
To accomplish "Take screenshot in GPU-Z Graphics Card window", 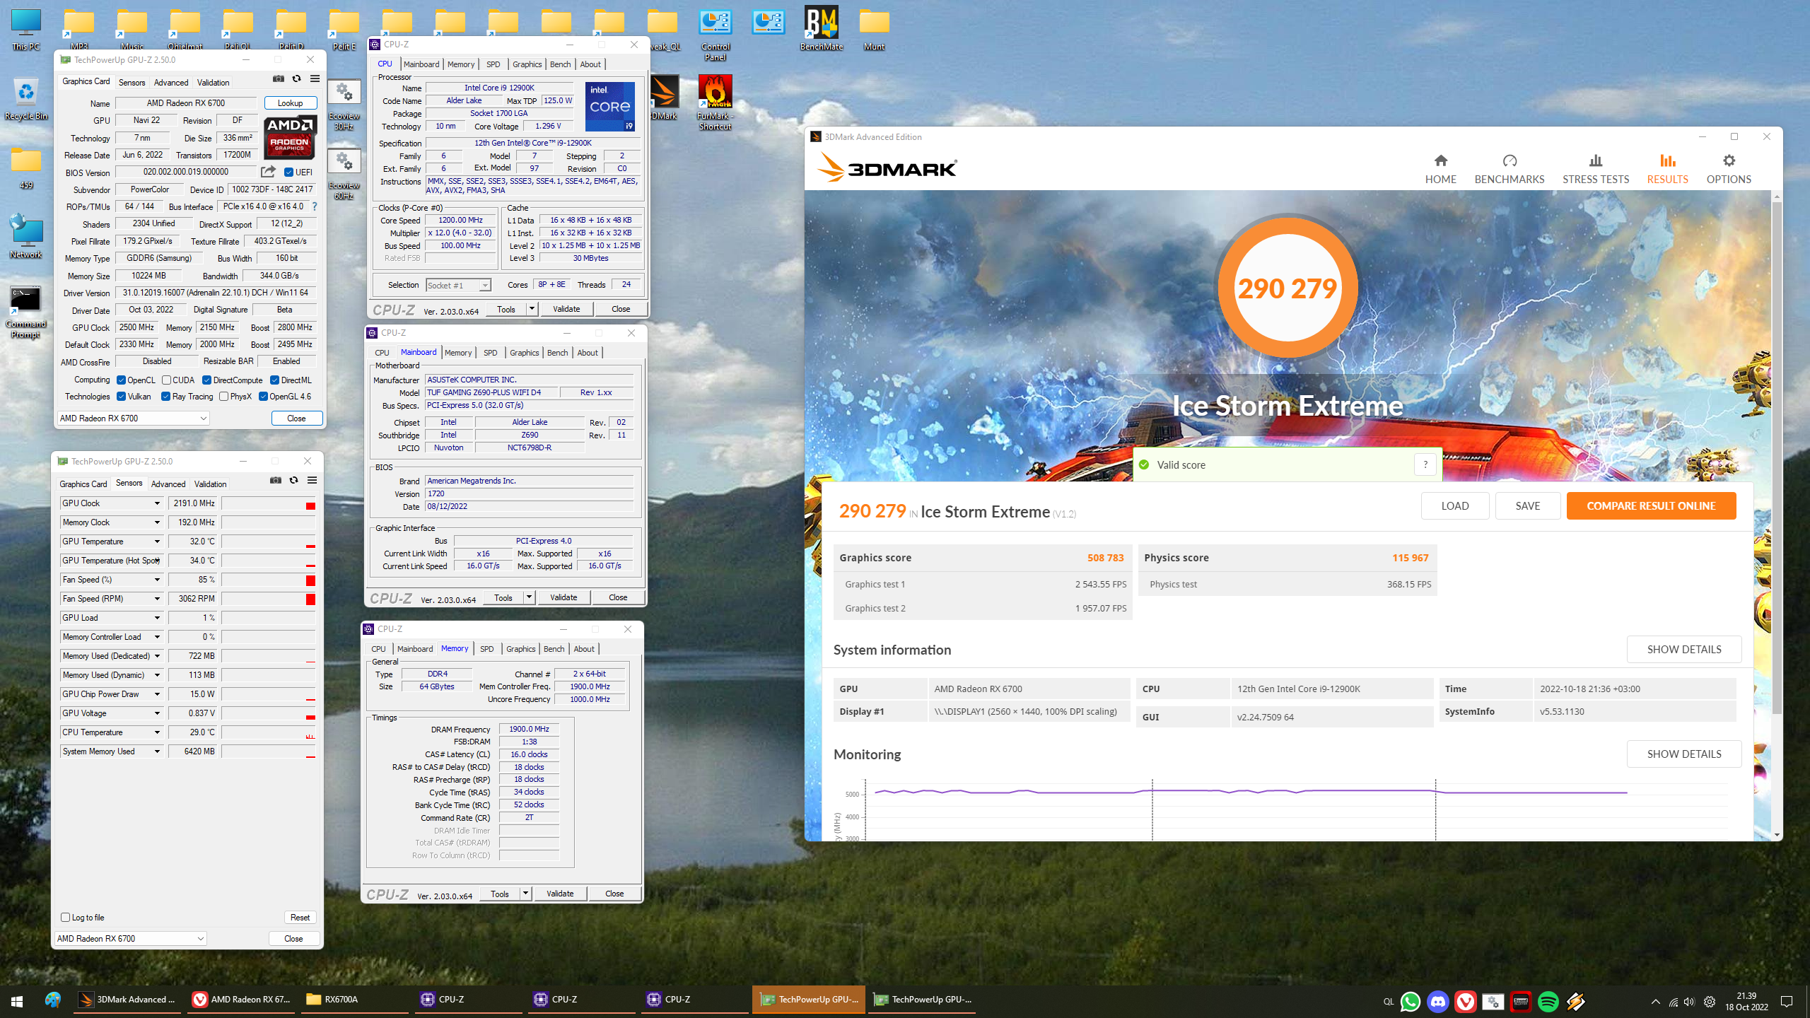I will pos(279,79).
